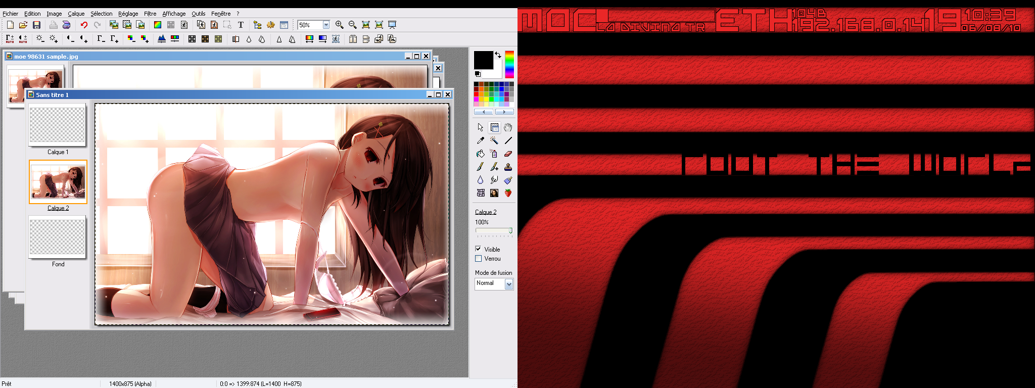Select the Spray can tool
This screenshot has width=1035, height=388.
coord(494,154)
